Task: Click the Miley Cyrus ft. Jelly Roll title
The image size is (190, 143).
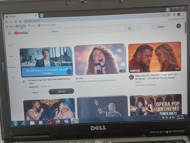Action: [156, 77]
